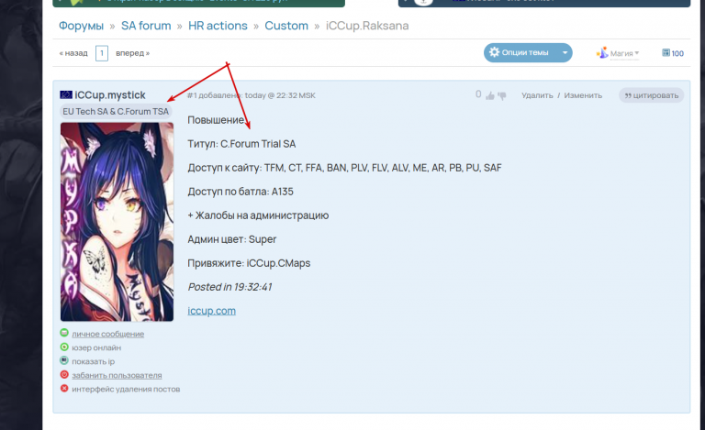Expand the Опции темы dropdown arrow
705x430 pixels.
[x=565, y=52]
